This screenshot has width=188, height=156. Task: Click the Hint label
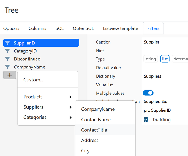(100, 51)
